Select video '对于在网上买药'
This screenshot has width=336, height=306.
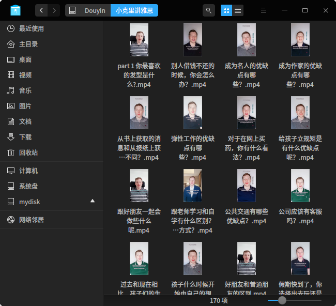[247, 129]
